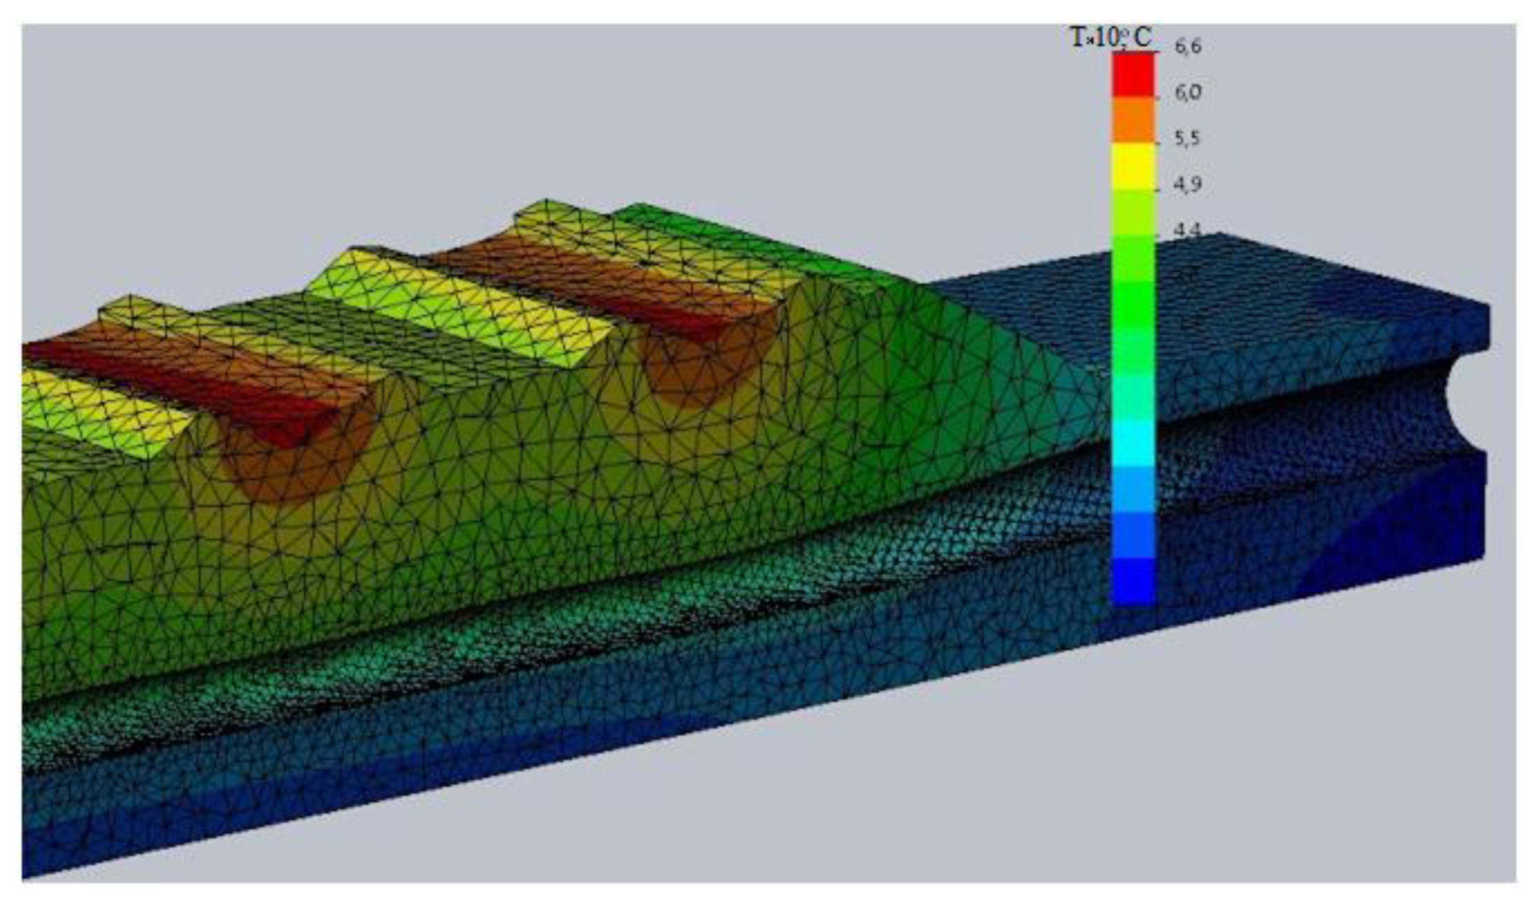Pick the cyan band in the legend
Viewport: 1537px width, 902px height.
point(1133,443)
